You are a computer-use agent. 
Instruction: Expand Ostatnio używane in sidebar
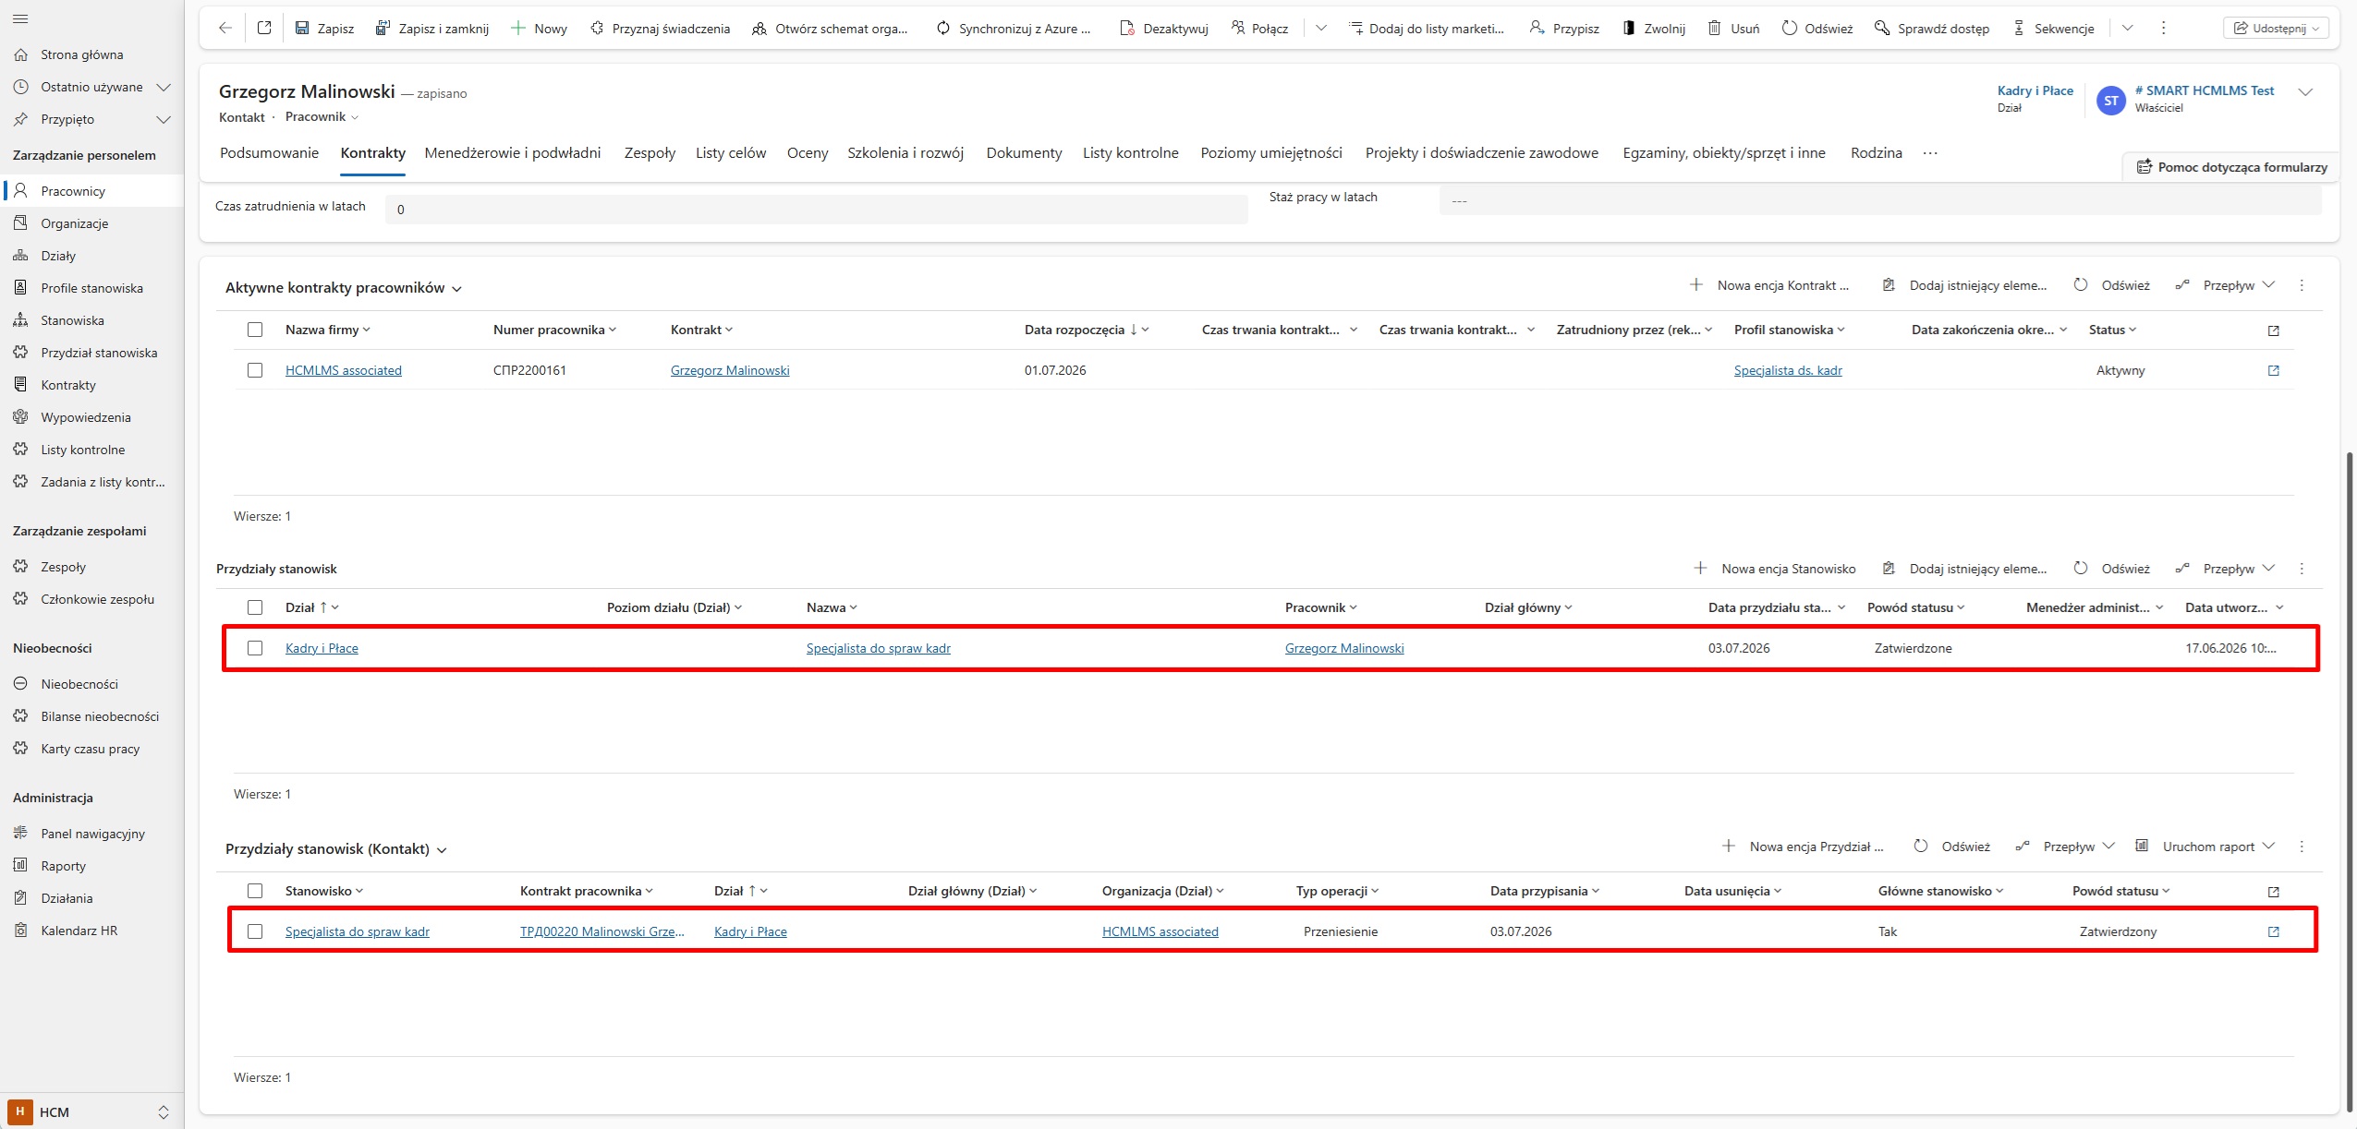(164, 87)
